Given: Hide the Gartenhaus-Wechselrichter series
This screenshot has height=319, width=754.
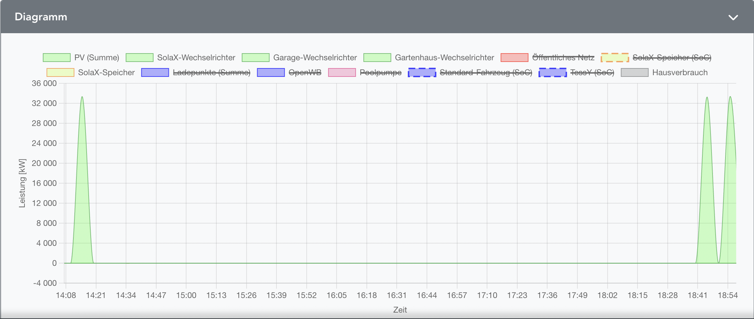Looking at the screenshot, I should [x=444, y=58].
